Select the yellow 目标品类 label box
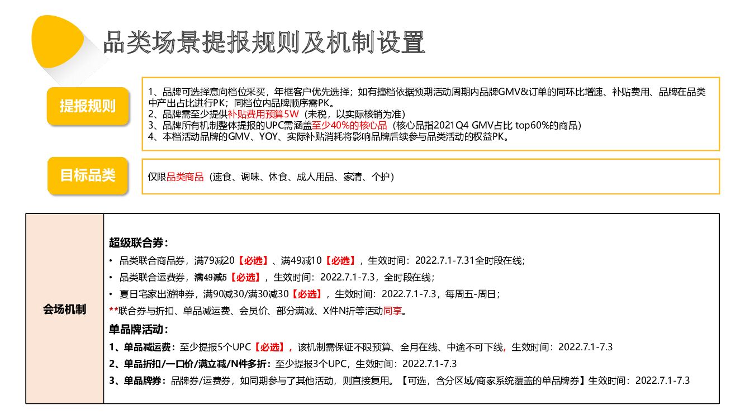This screenshot has height=419, width=745. pyautogui.click(x=88, y=175)
